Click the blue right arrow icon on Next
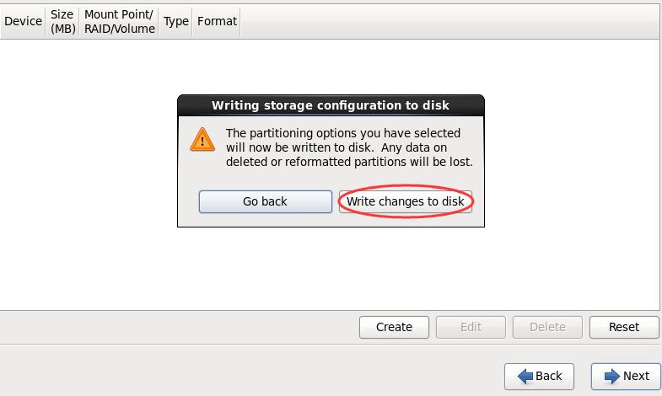 point(612,376)
